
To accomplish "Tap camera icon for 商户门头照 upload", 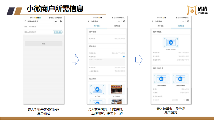I will click(x=97, y=89).
